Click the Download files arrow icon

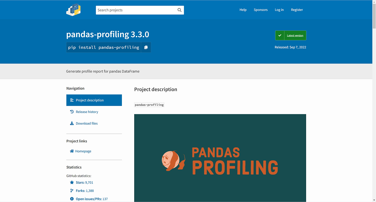pos(72,123)
